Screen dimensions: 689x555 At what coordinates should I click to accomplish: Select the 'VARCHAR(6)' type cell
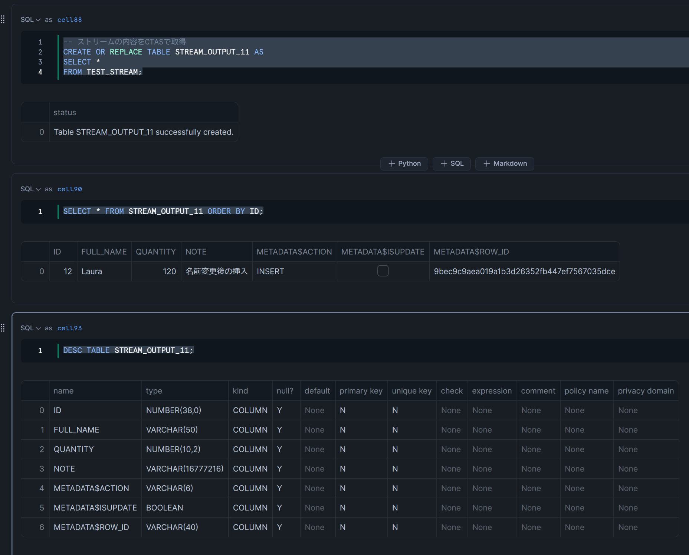pyautogui.click(x=185, y=488)
